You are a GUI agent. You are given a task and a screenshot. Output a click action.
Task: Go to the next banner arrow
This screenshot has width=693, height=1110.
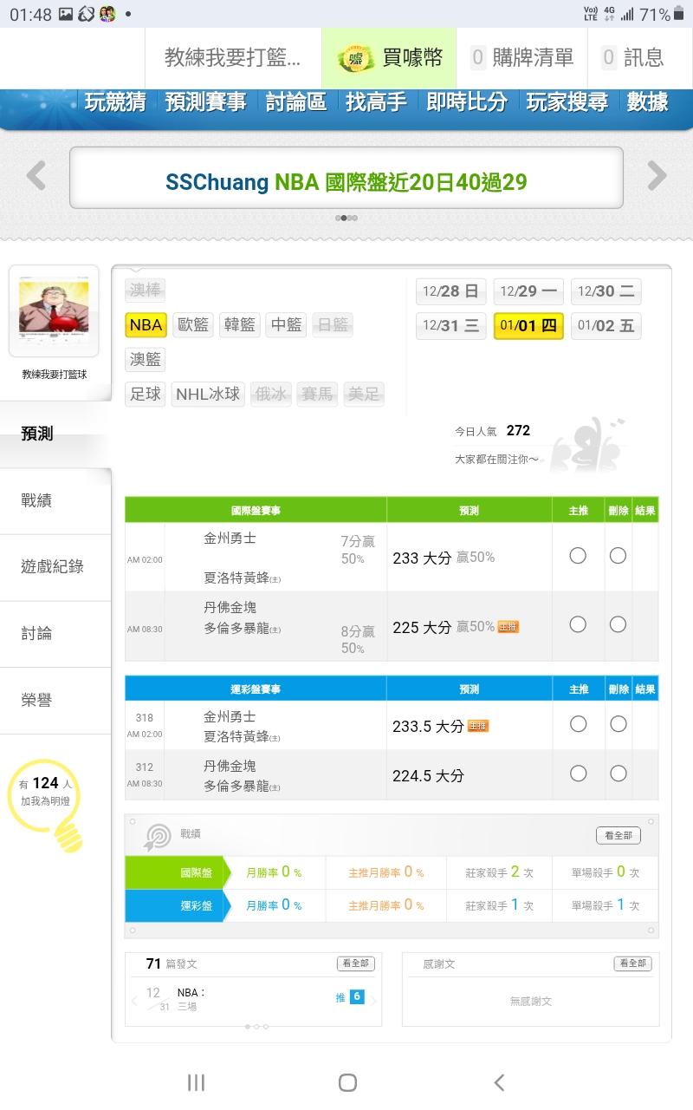click(x=657, y=176)
